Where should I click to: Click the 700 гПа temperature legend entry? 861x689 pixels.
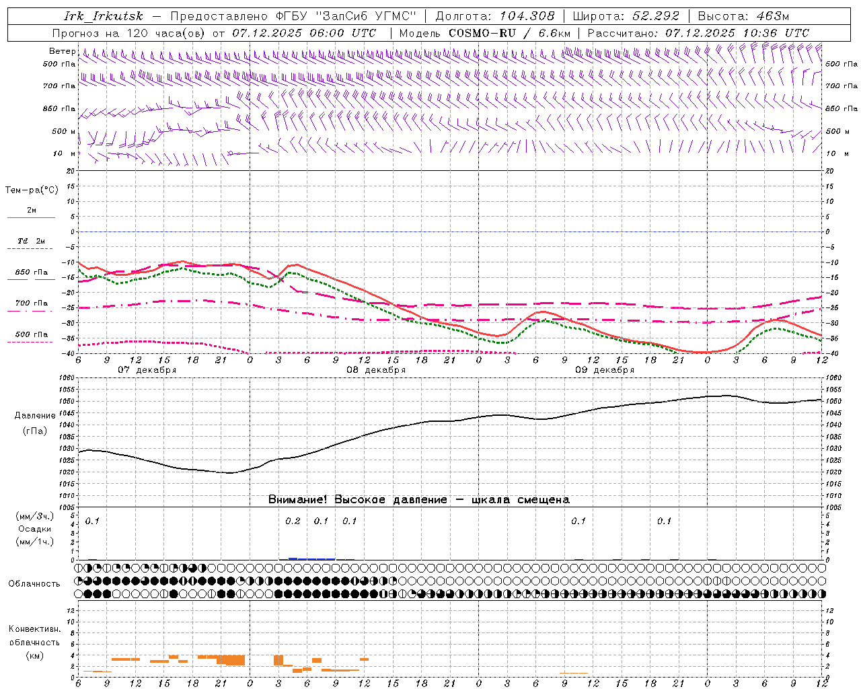[x=32, y=303]
